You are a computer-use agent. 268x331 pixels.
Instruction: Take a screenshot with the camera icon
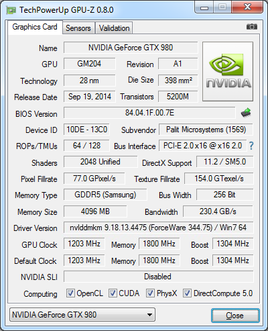[x=252, y=27]
